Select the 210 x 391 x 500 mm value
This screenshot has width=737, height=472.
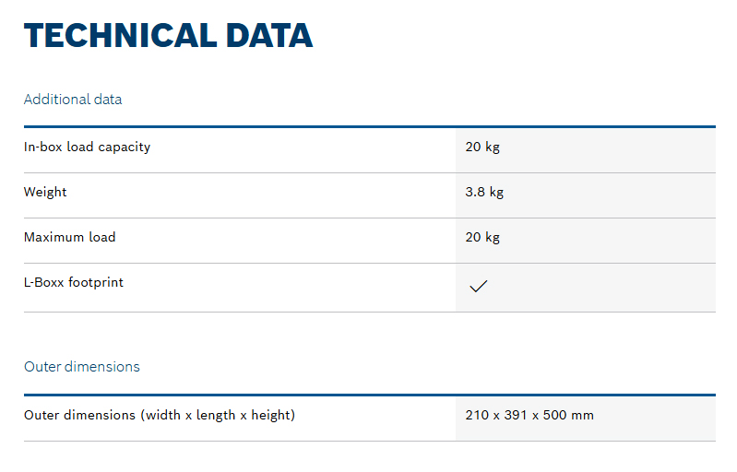(x=529, y=415)
